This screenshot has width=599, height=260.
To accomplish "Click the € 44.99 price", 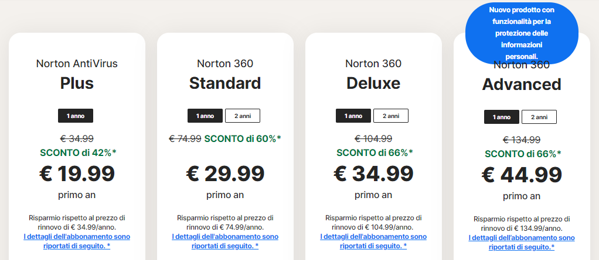I will 522,175.
